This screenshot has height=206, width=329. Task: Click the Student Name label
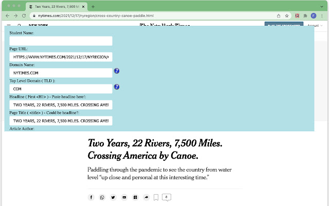22,33
